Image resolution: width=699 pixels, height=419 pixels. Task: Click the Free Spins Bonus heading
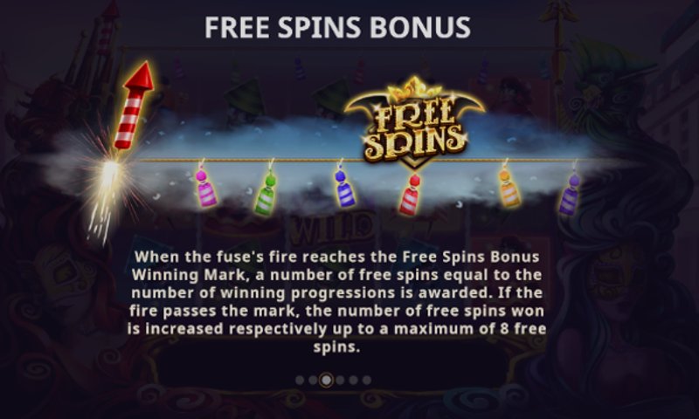[337, 27]
